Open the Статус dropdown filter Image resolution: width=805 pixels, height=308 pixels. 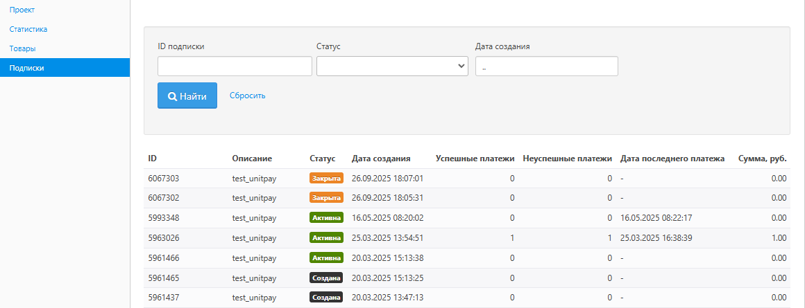click(392, 66)
